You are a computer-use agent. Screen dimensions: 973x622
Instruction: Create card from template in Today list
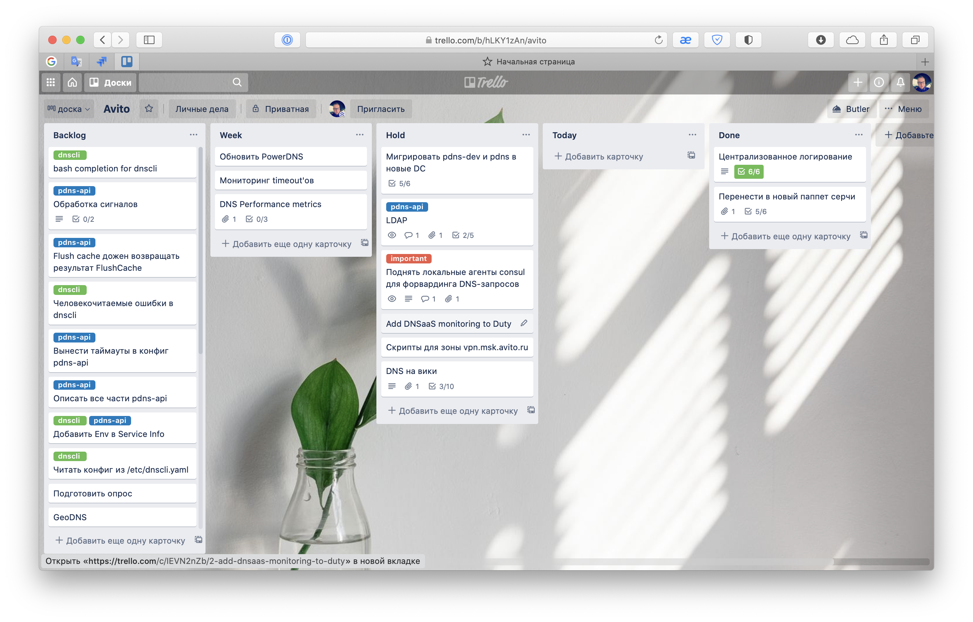point(691,155)
